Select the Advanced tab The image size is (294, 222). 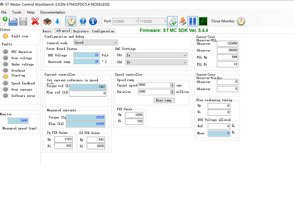[63, 31]
